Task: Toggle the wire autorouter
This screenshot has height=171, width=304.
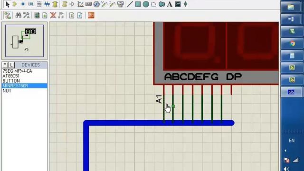Action: [x=8, y=15]
